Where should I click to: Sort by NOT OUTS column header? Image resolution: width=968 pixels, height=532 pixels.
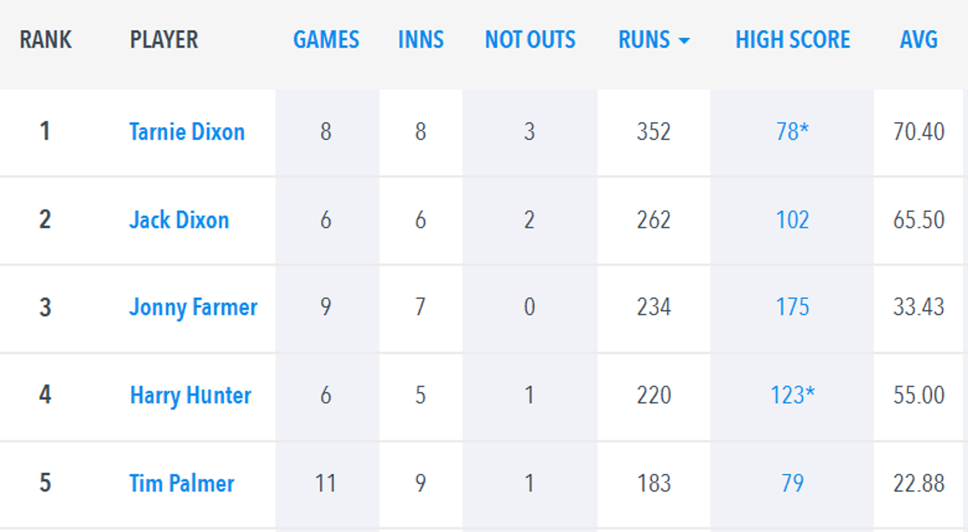coord(530,40)
